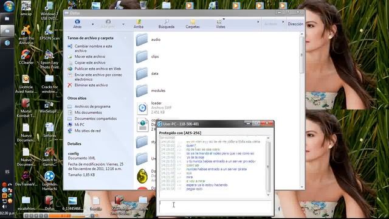This screenshot has height=219, width=389.
Task: Click the ES language indicator
Action: point(7,172)
